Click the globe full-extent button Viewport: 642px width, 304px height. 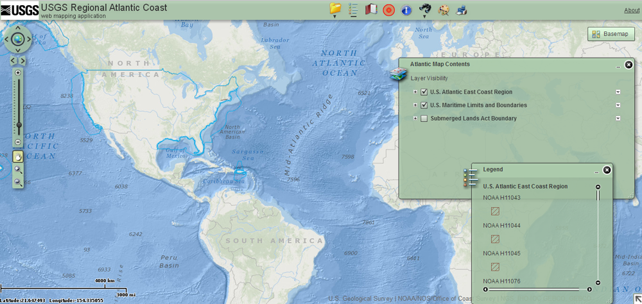17,39
